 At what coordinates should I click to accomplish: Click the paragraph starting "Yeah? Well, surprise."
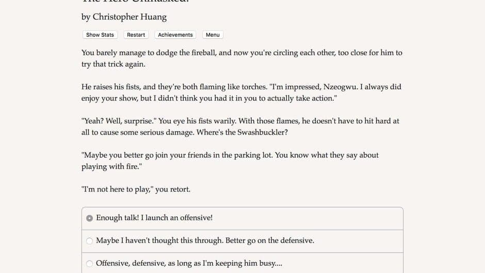point(240,126)
